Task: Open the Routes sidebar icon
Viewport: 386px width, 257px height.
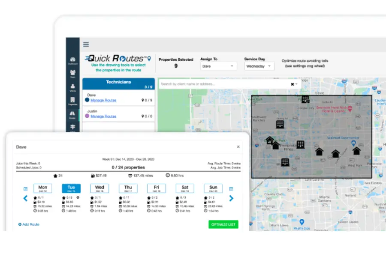Action: coord(72,115)
